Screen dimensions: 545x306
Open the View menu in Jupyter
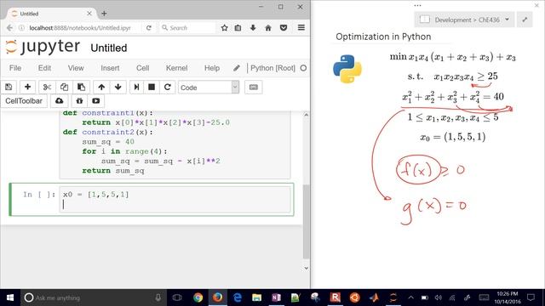point(76,68)
